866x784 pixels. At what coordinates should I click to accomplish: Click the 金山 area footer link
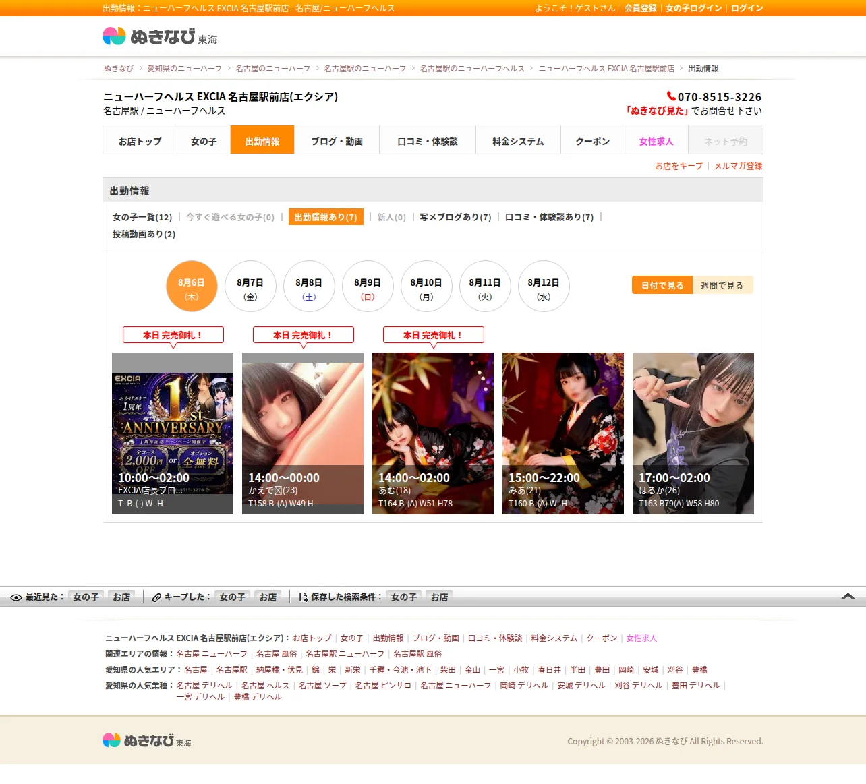pyautogui.click(x=472, y=670)
